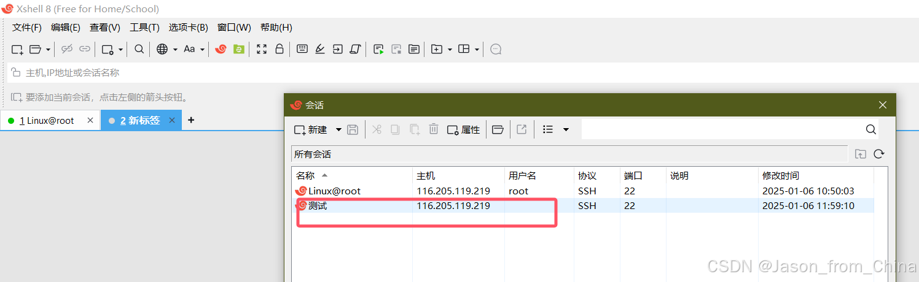Focus the host, IP address or session name field

pos(463,72)
